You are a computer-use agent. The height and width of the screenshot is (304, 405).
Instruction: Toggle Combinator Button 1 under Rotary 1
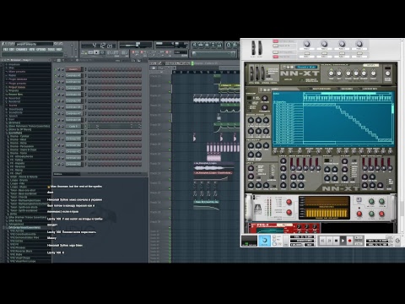coord(306,53)
